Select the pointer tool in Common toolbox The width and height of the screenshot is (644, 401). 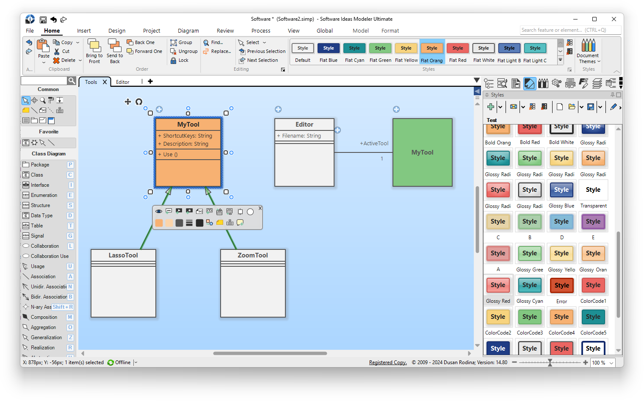coord(26,100)
